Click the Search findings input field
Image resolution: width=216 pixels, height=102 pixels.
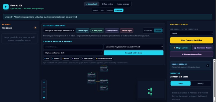click(x=73, y=47)
